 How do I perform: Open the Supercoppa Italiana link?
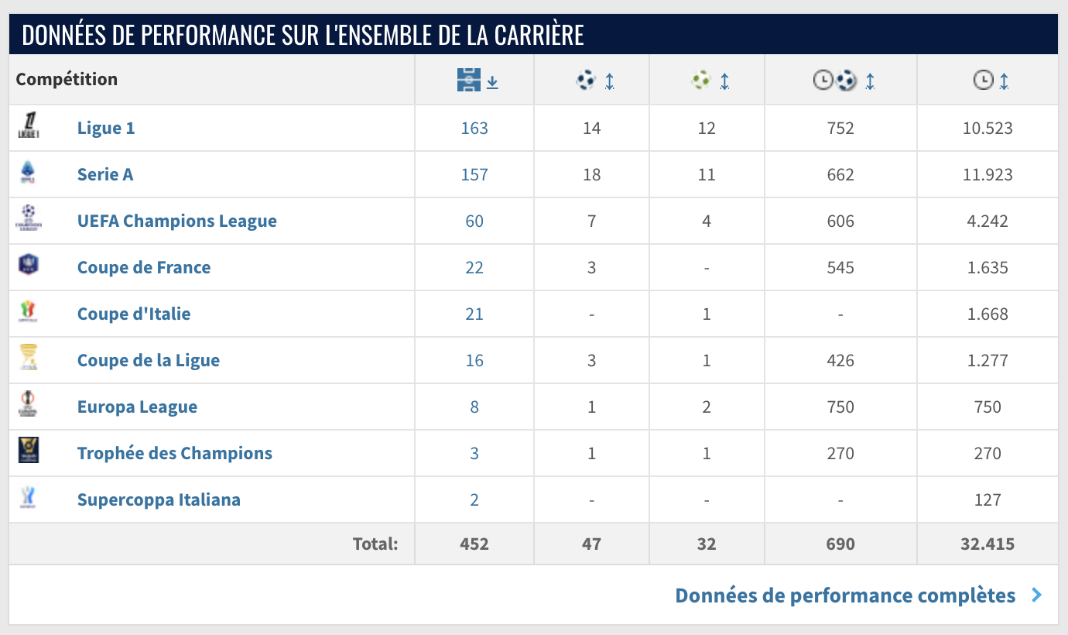point(159,500)
